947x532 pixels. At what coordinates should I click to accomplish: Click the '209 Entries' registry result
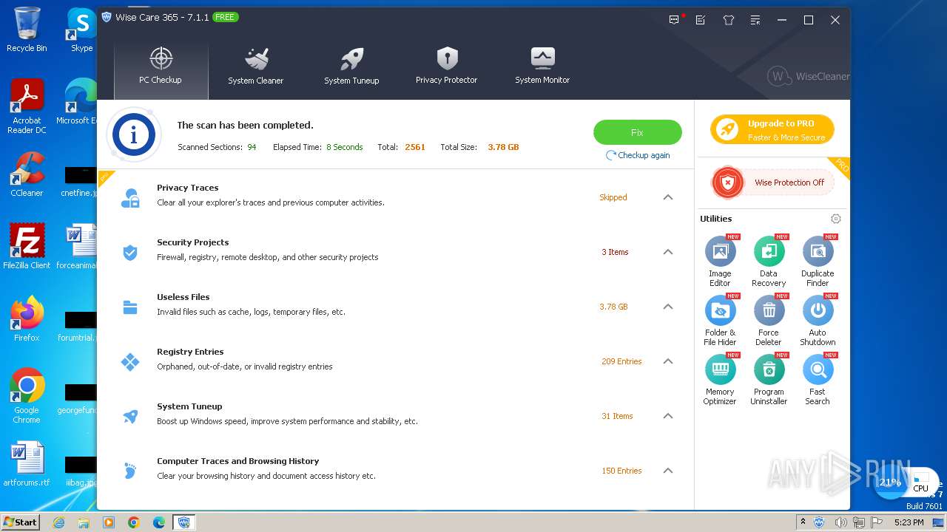(621, 361)
